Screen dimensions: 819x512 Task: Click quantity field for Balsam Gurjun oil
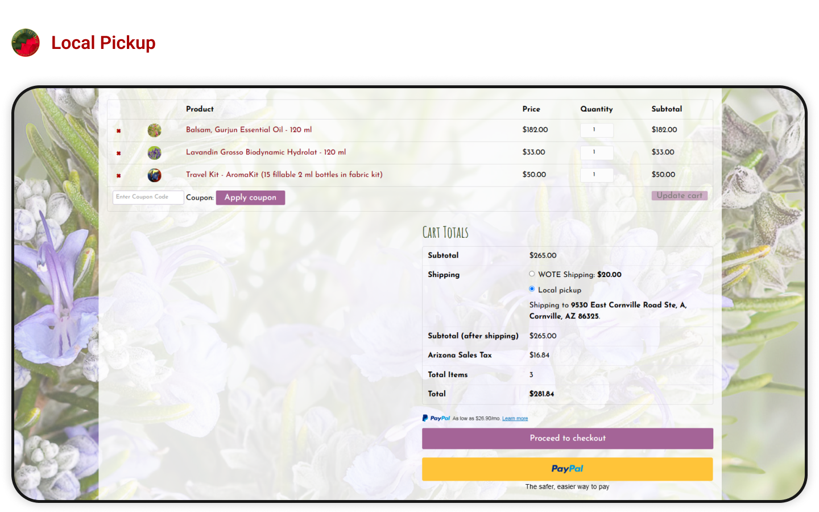coord(596,130)
